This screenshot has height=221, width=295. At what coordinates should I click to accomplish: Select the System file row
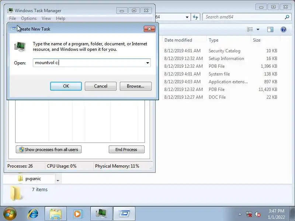click(x=221, y=74)
